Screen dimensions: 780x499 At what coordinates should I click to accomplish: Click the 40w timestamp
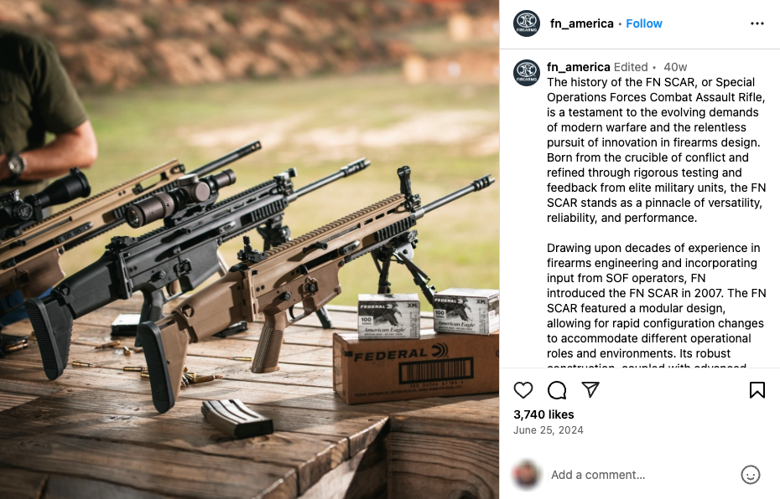point(675,67)
